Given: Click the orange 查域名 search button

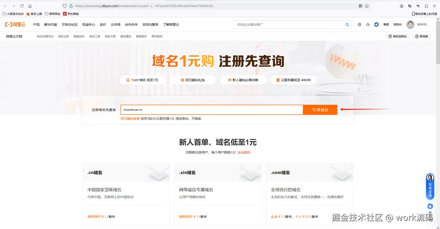Looking at the screenshot, I should pos(320,109).
